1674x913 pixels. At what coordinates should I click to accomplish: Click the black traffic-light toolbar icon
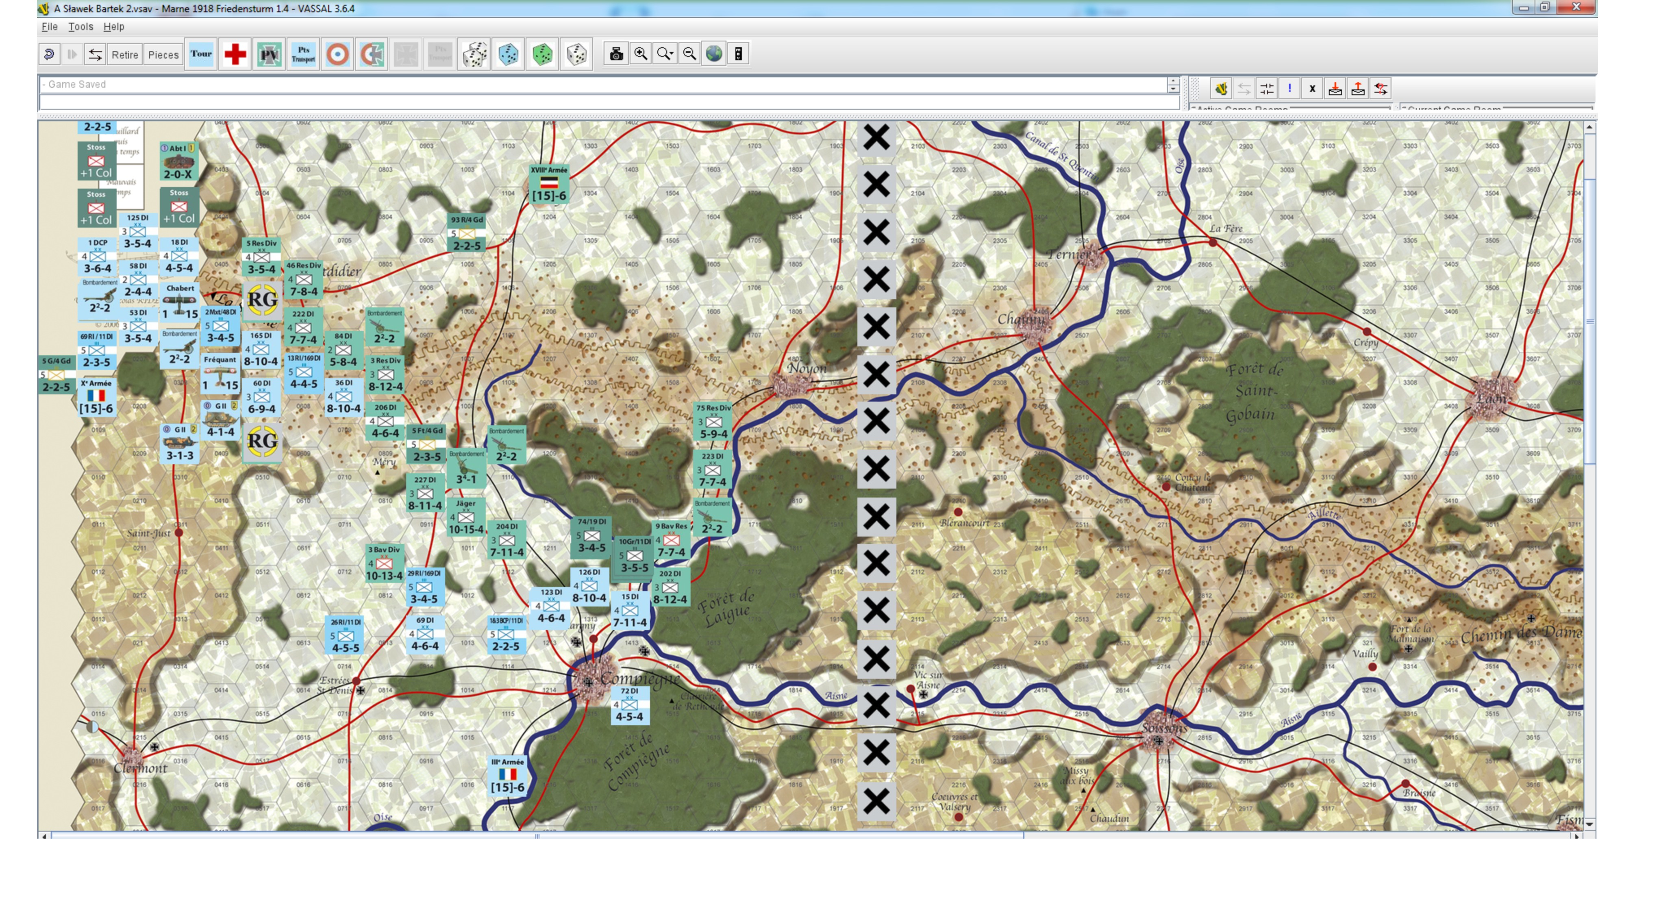coord(738,54)
